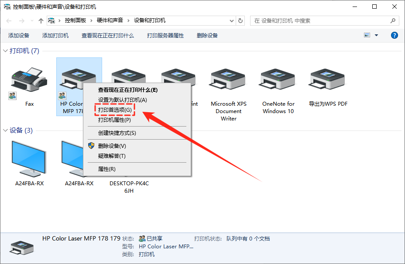
Task: Navigate to 硬件和声音 breadcrumb
Action: [110, 20]
